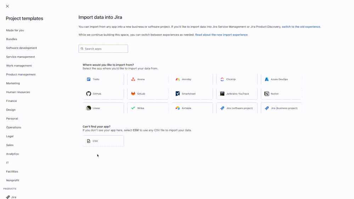
Task: Click the Airtable logo icon
Action: pyautogui.click(x=178, y=108)
